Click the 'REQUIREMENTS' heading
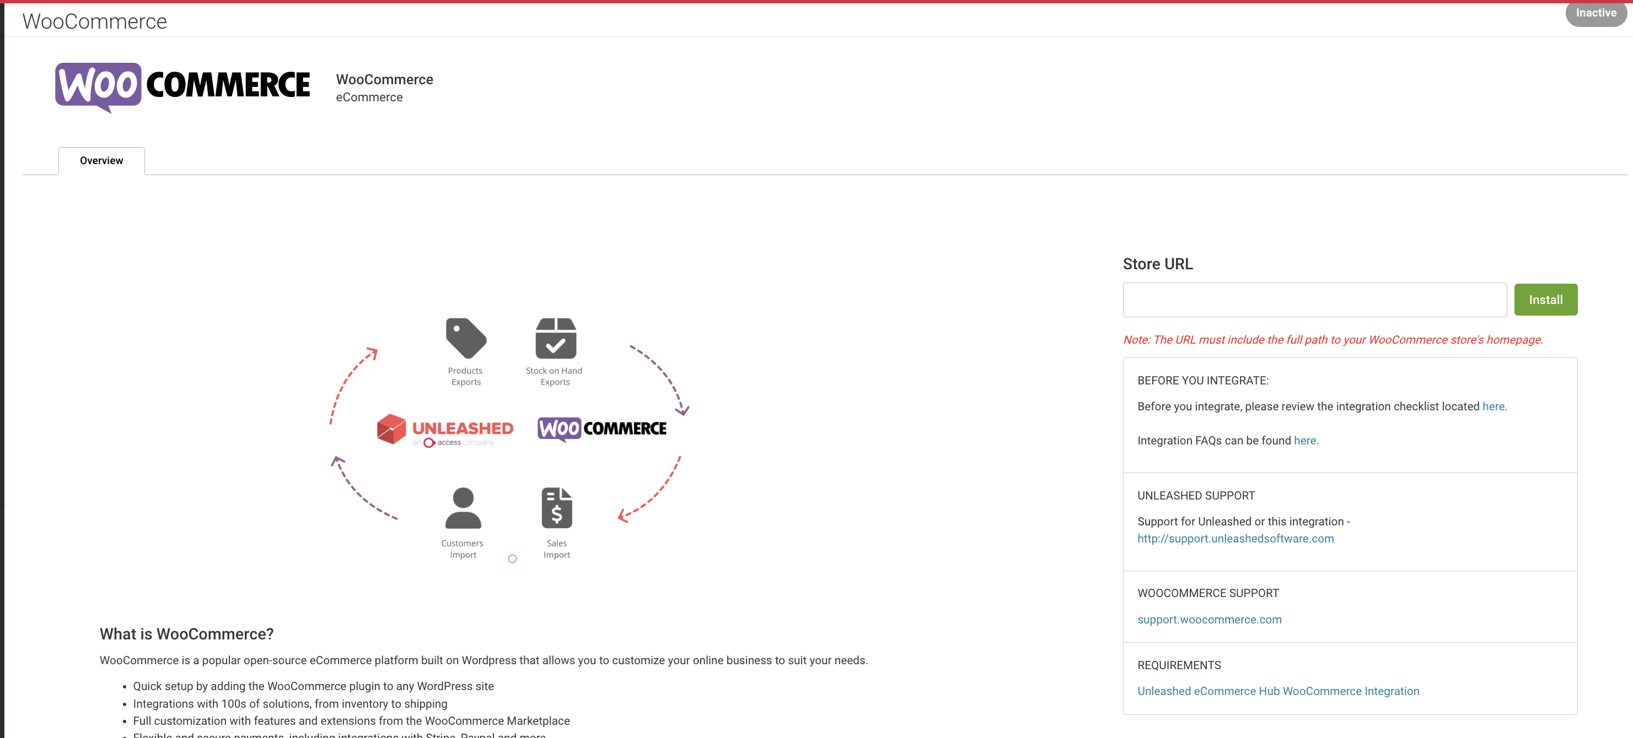The height and width of the screenshot is (738, 1633). (x=1179, y=665)
